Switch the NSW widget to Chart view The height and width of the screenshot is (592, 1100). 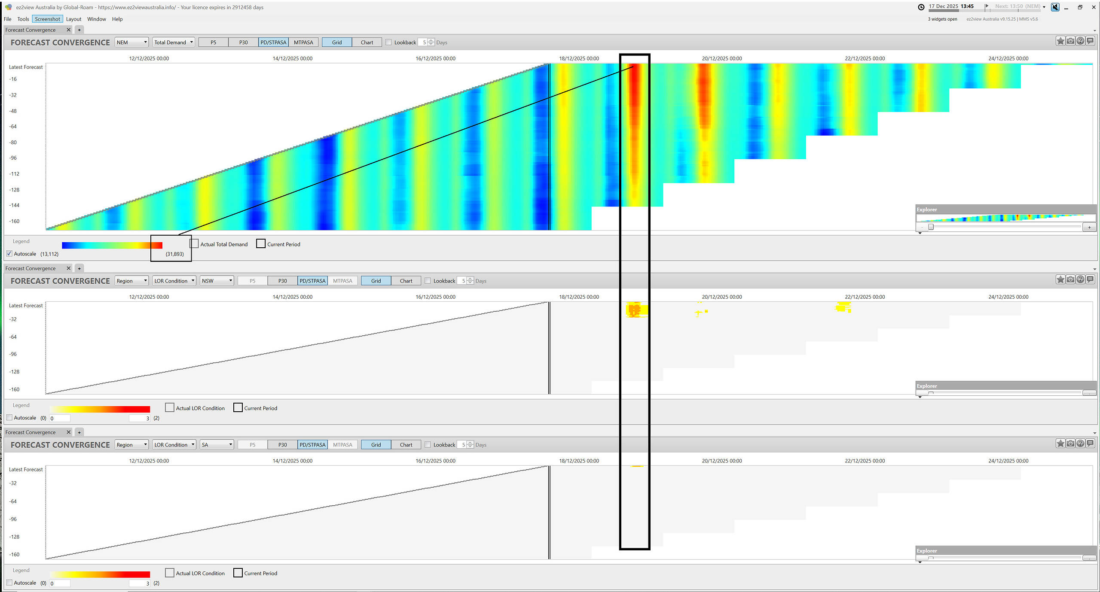coord(406,281)
